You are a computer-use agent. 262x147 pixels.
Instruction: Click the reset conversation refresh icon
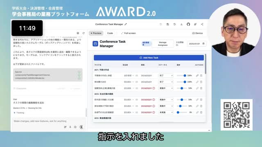point(84,33)
